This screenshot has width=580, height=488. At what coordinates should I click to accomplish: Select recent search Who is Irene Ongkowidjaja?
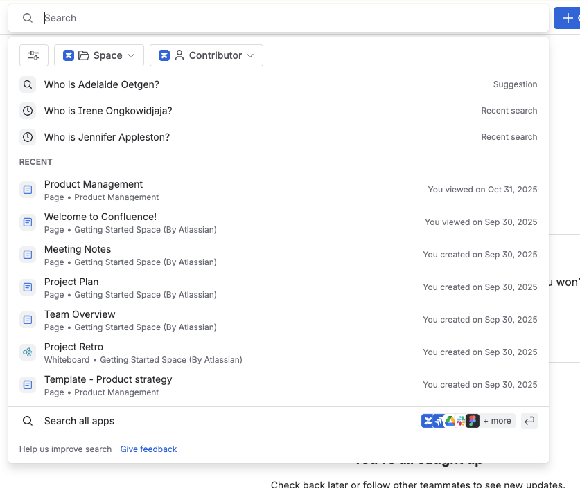pyautogui.click(x=278, y=111)
